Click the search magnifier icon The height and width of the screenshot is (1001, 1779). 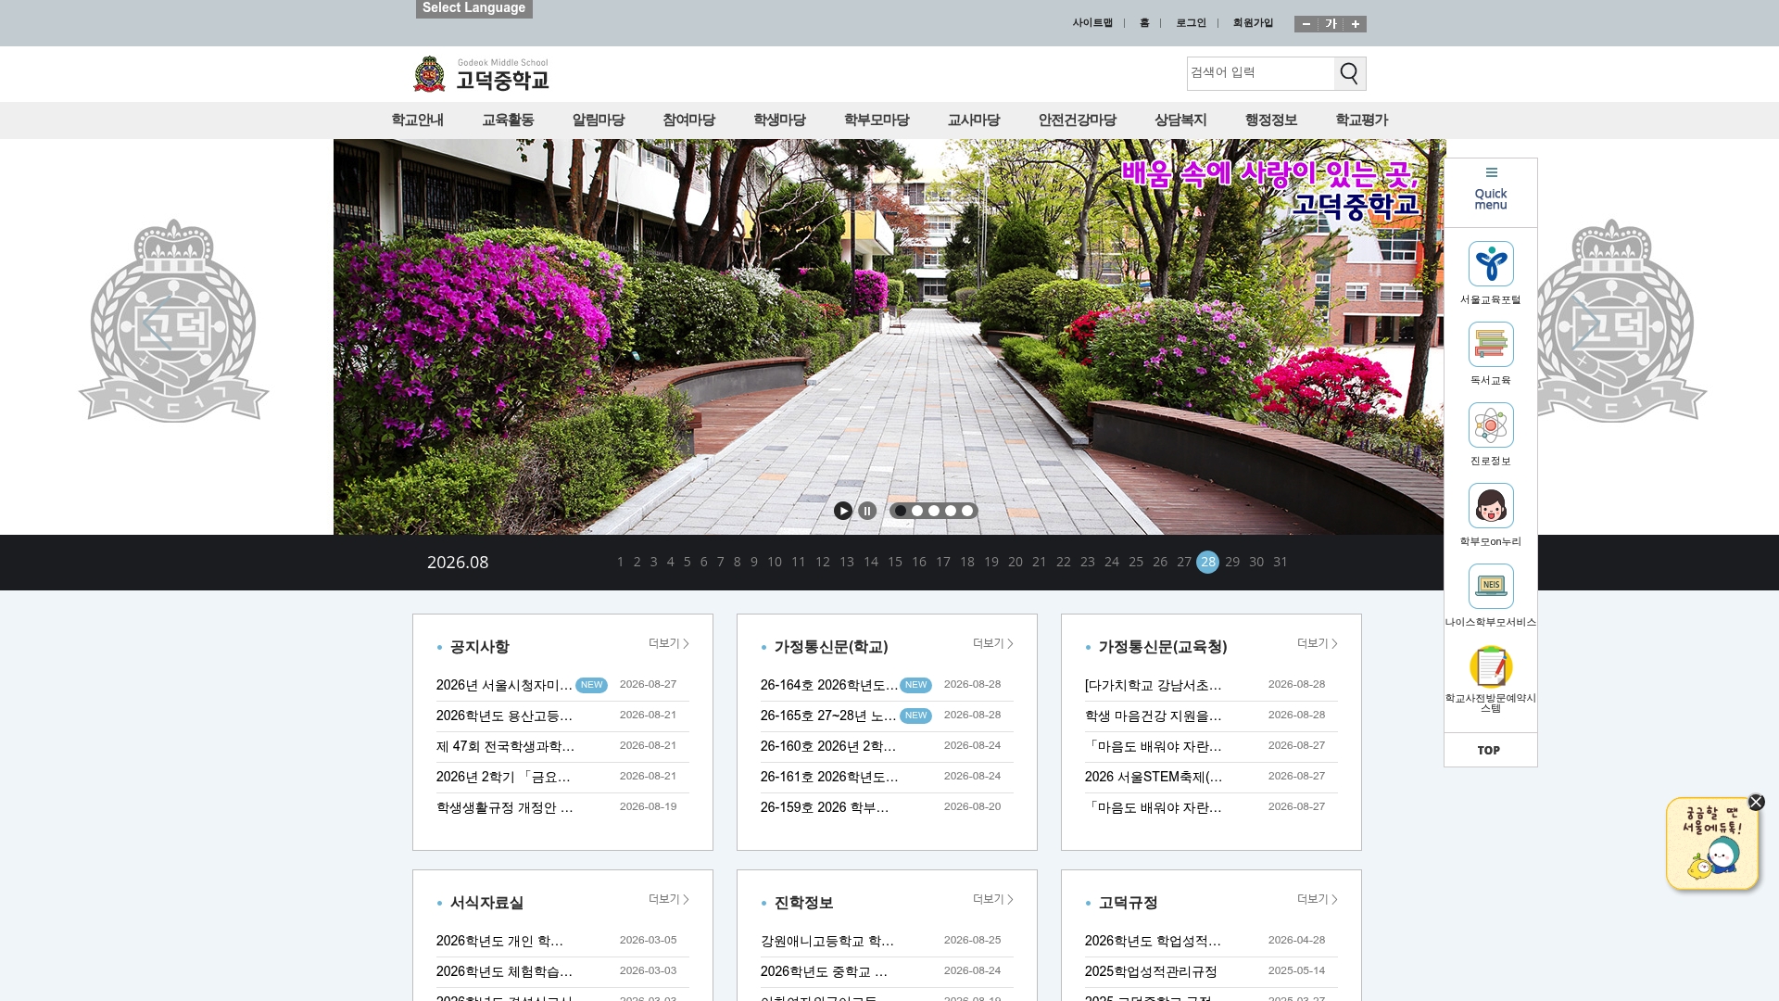coord(1349,73)
